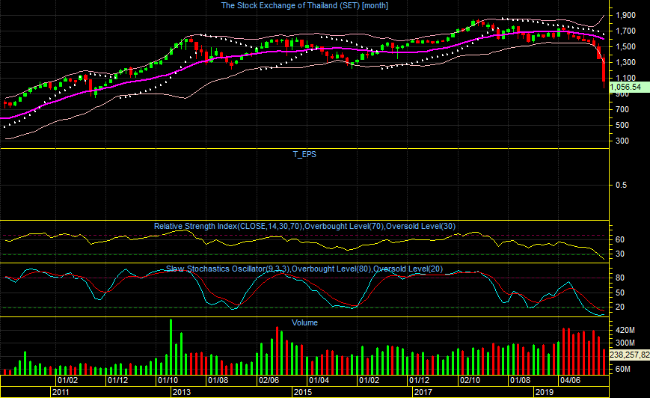
Task: Click the 700 price axis label
Action: tap(622, 109)
